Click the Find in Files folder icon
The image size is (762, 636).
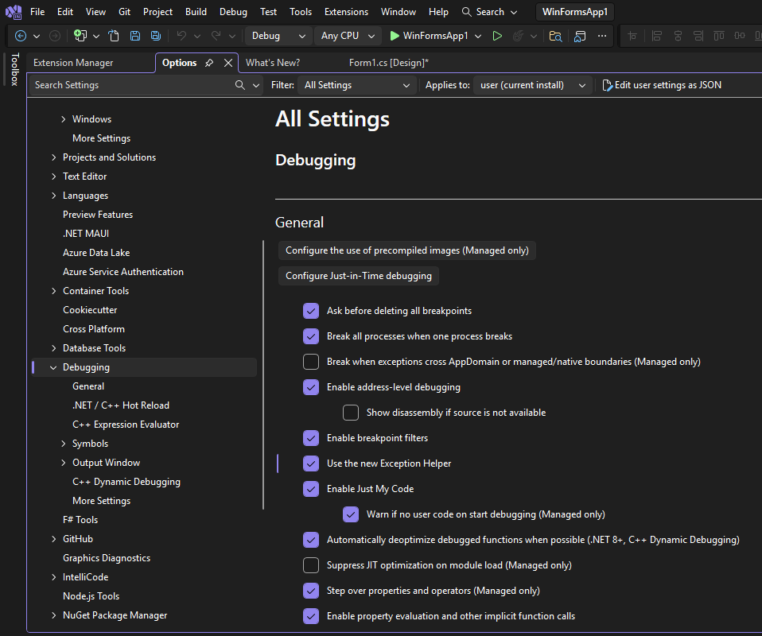pos(555,36)
